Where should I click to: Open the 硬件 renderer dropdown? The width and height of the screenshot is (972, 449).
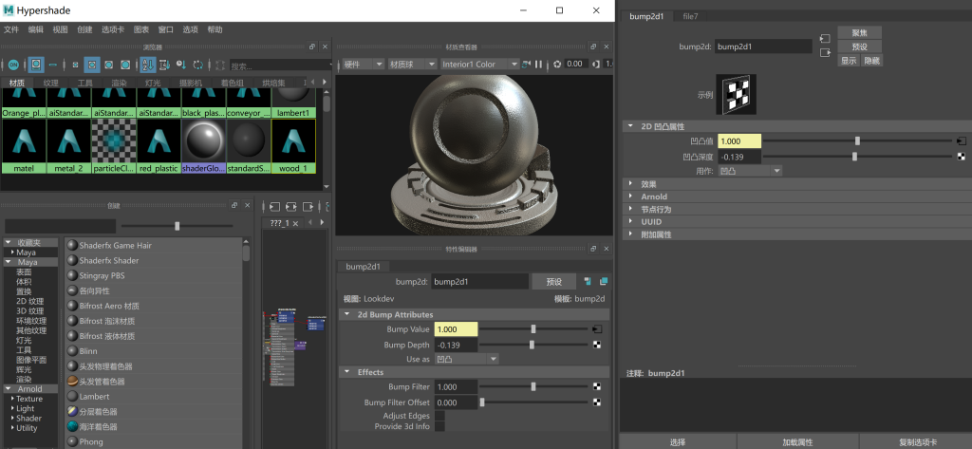tap(363, 64)
